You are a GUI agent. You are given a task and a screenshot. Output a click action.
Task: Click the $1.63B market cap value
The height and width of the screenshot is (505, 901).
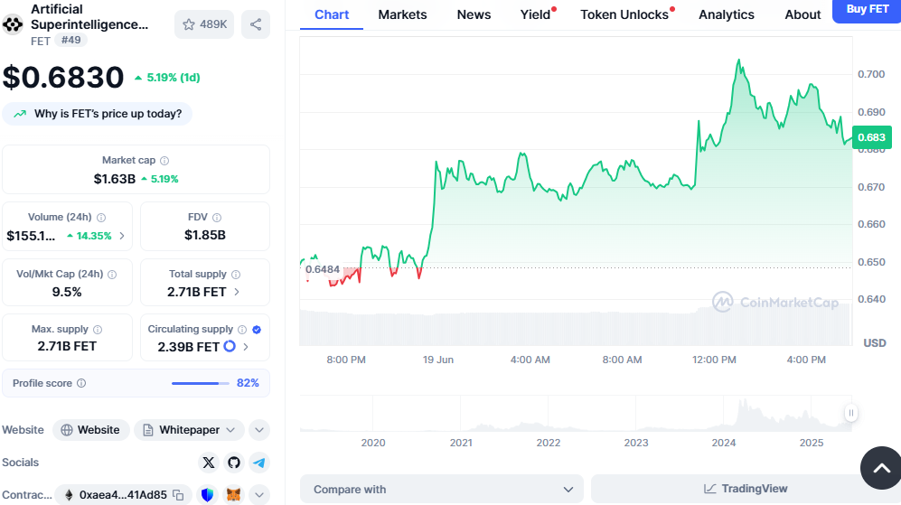click(x=115, y=179)
